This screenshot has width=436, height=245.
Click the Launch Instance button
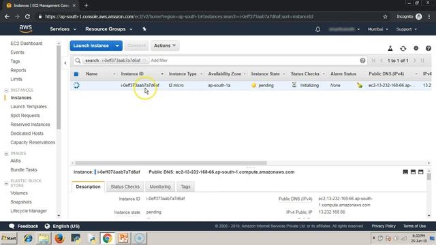[x=91, y=46]
